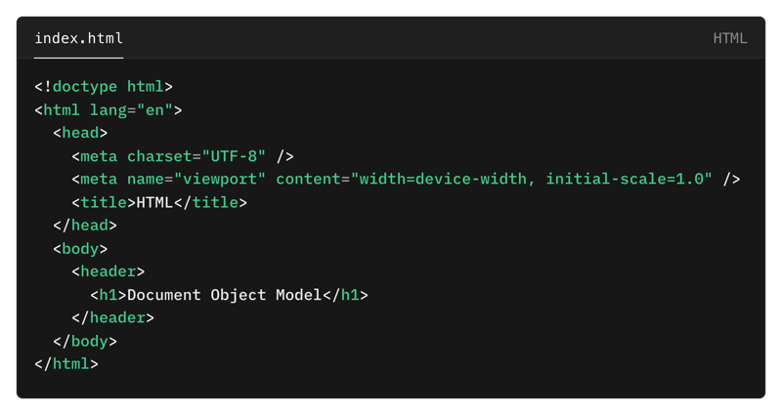This screenshot has height=415, width=782.
Task: Select the index.html tab
Action: pos(79,38)
